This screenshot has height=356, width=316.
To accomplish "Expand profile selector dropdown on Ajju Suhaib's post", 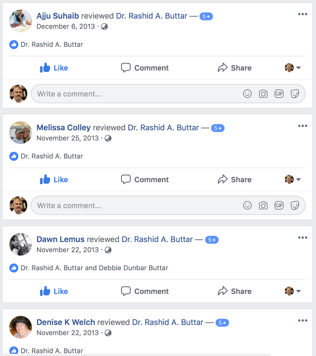I will [x=293, y=68].
